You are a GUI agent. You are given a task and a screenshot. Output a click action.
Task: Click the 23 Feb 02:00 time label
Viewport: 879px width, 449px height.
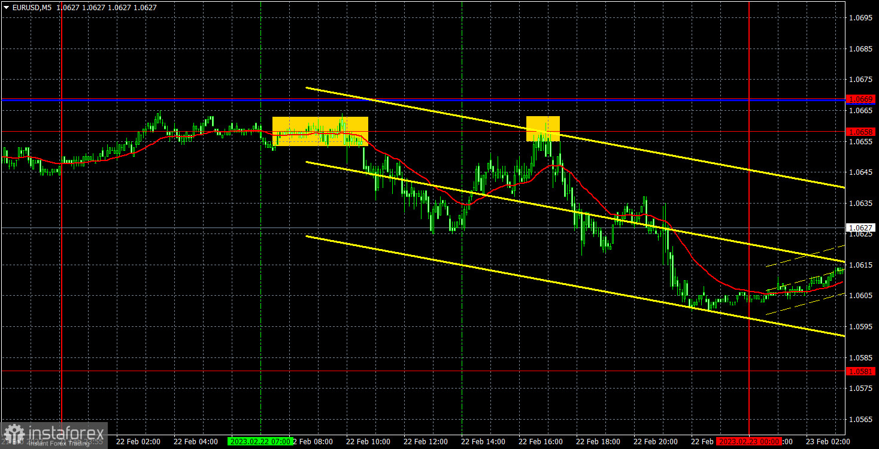tap(828, 441)
